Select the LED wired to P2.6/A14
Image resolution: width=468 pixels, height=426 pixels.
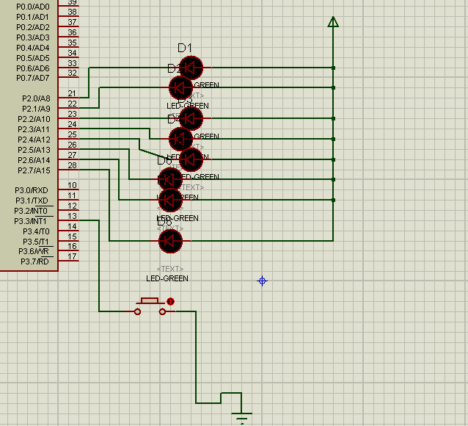(x=170, y=200)
